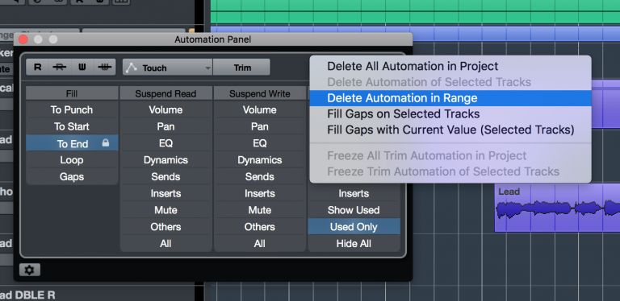Suspend Write for Dynamics

click(260, 160)
